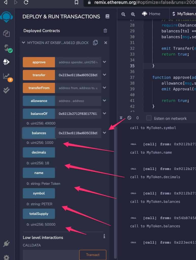Viewport: 196px width, 260px height.
Task: Copy the MYTOKEN contract address
Action: (x=95, y=43)
